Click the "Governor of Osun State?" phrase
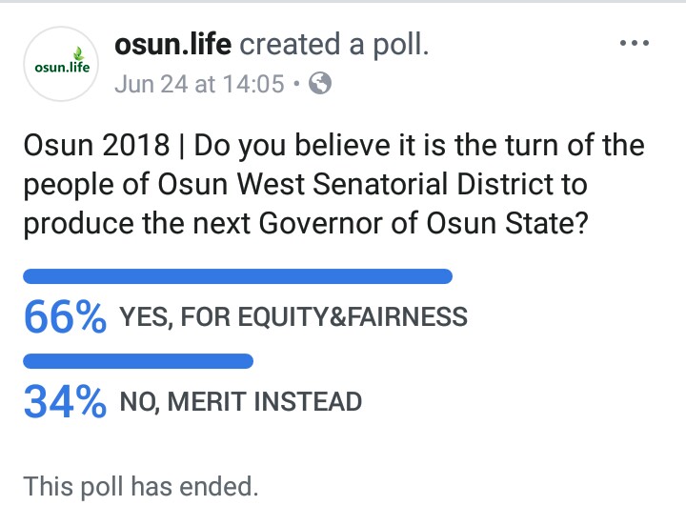This screenshot has width=686, height=526. pyautogui.click(x=423, y=223)
